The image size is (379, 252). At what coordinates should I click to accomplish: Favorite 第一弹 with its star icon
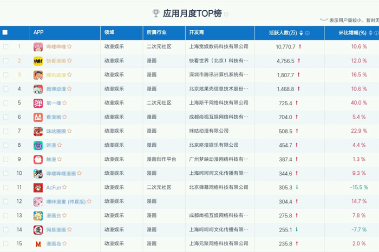64,103
